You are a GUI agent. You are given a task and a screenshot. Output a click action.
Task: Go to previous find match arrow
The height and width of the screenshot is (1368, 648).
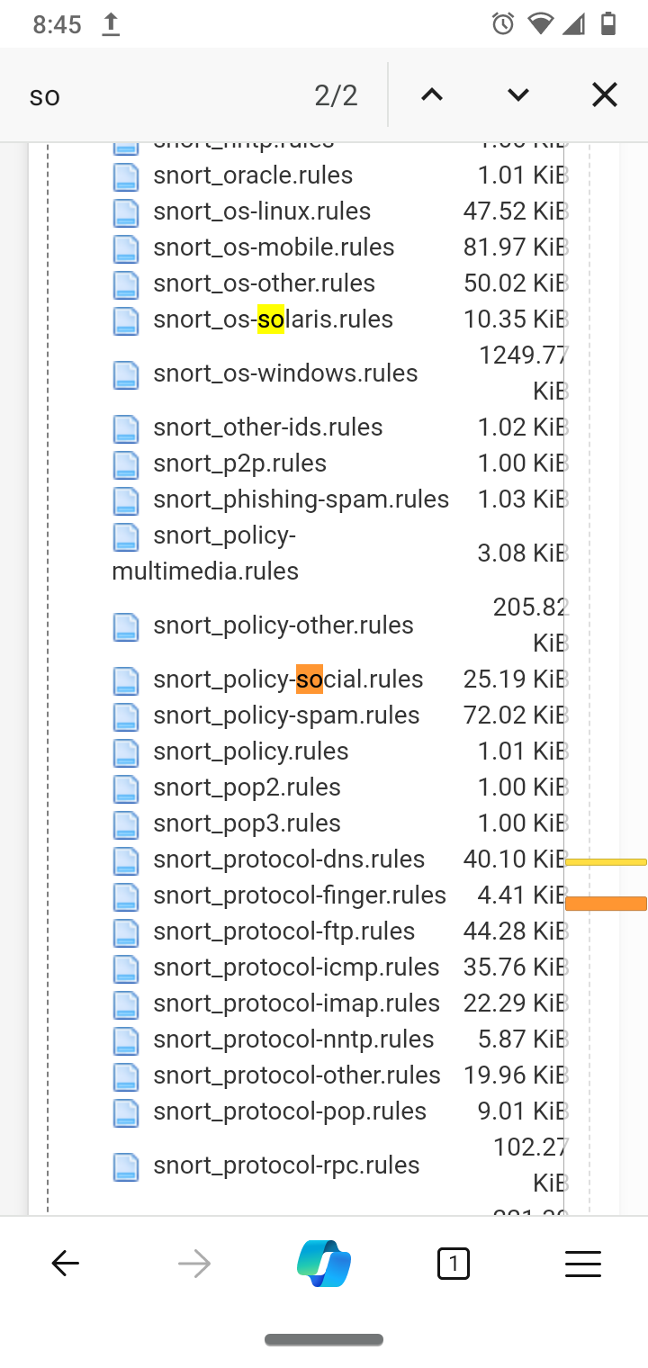432,94
